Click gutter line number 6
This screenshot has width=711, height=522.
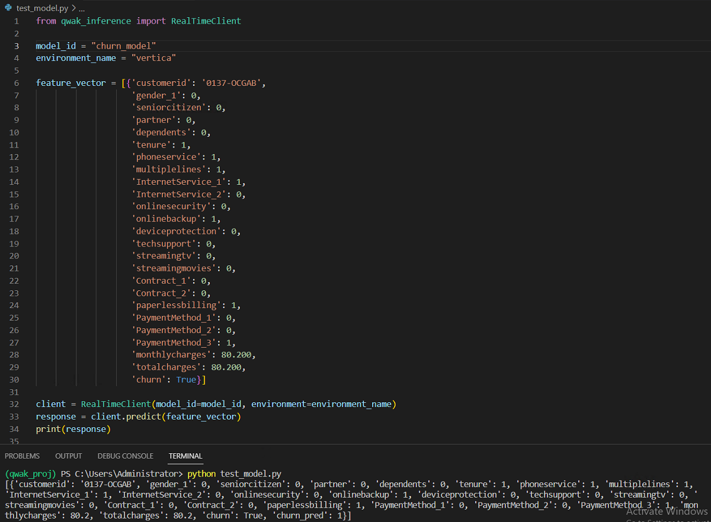pos(17,83)
